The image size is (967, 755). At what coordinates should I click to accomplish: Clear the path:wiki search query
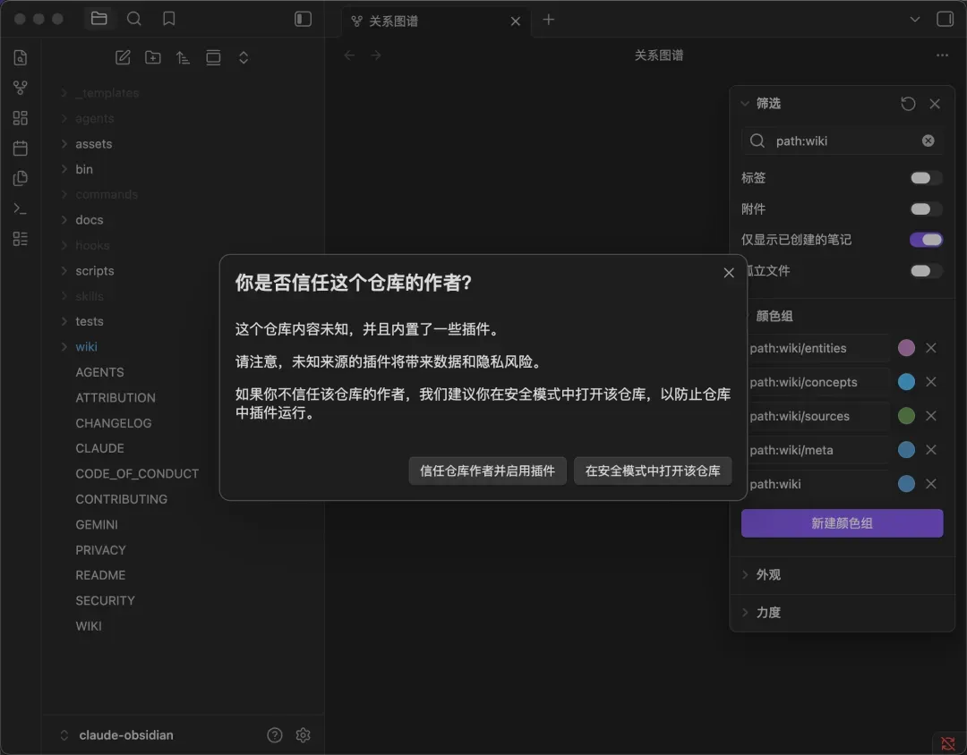(x=928, y=141)
